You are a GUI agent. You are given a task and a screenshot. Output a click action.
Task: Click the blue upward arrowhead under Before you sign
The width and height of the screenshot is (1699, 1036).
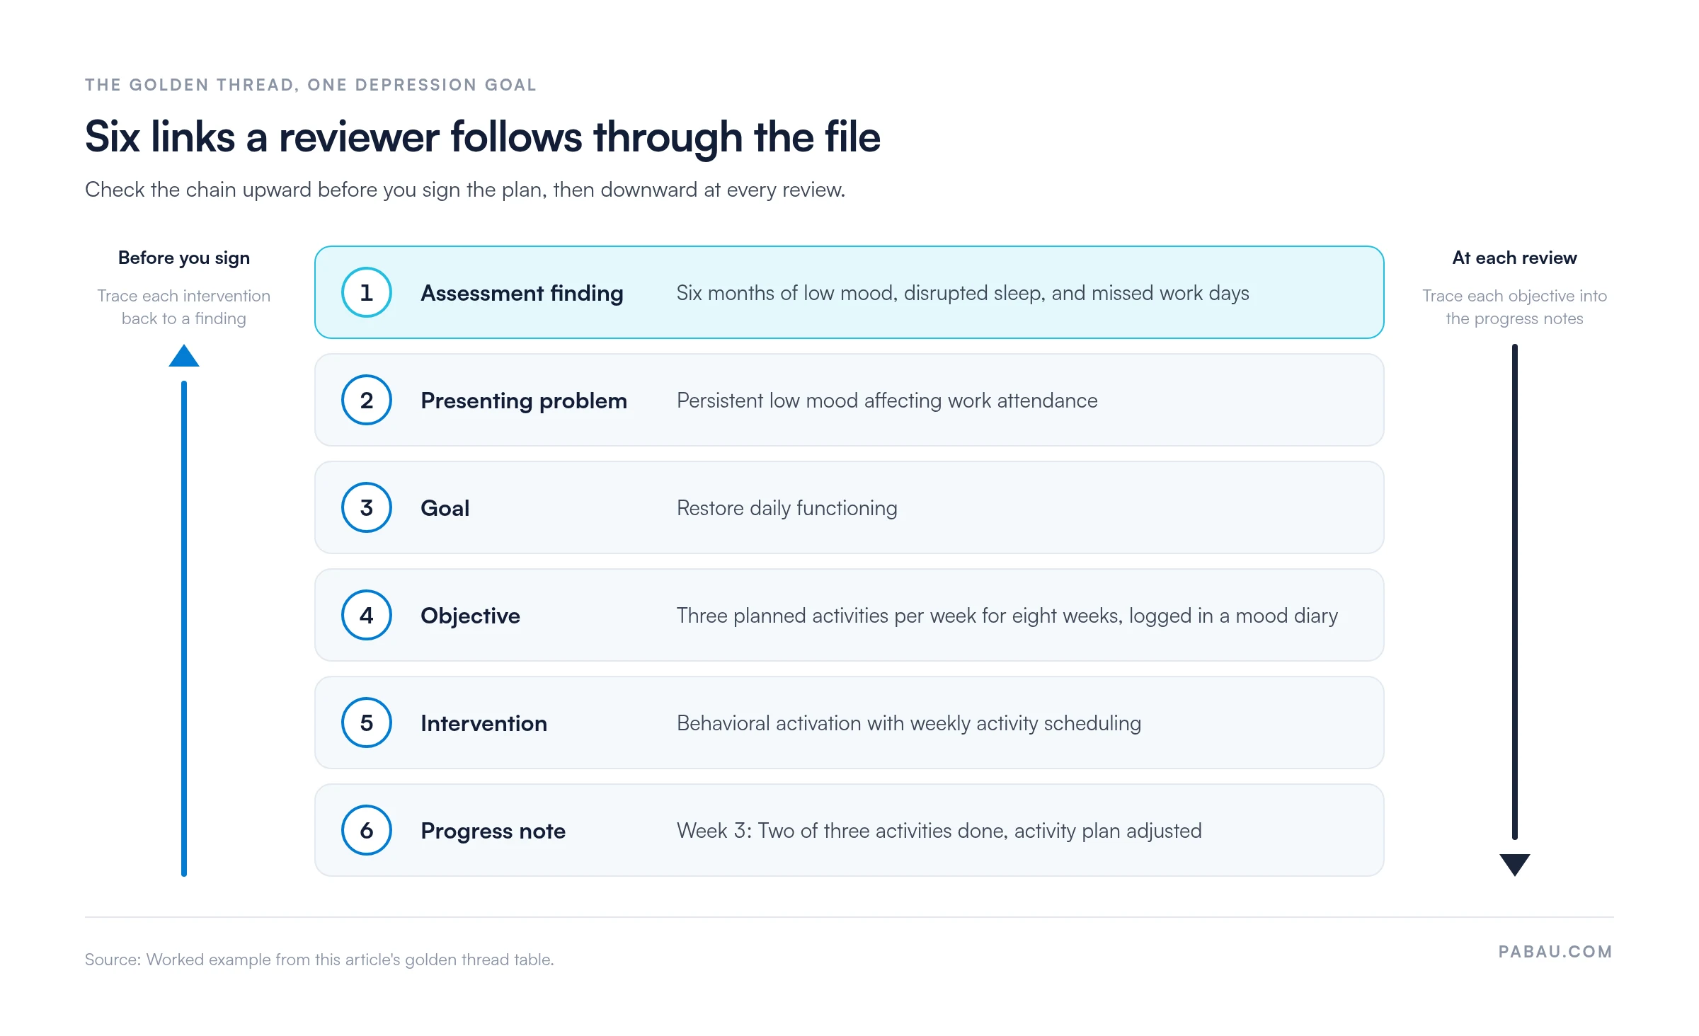tap(184, 355)
